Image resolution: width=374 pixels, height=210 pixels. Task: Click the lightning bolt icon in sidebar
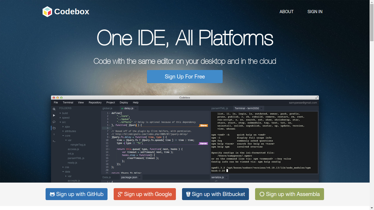pos(54,134)
